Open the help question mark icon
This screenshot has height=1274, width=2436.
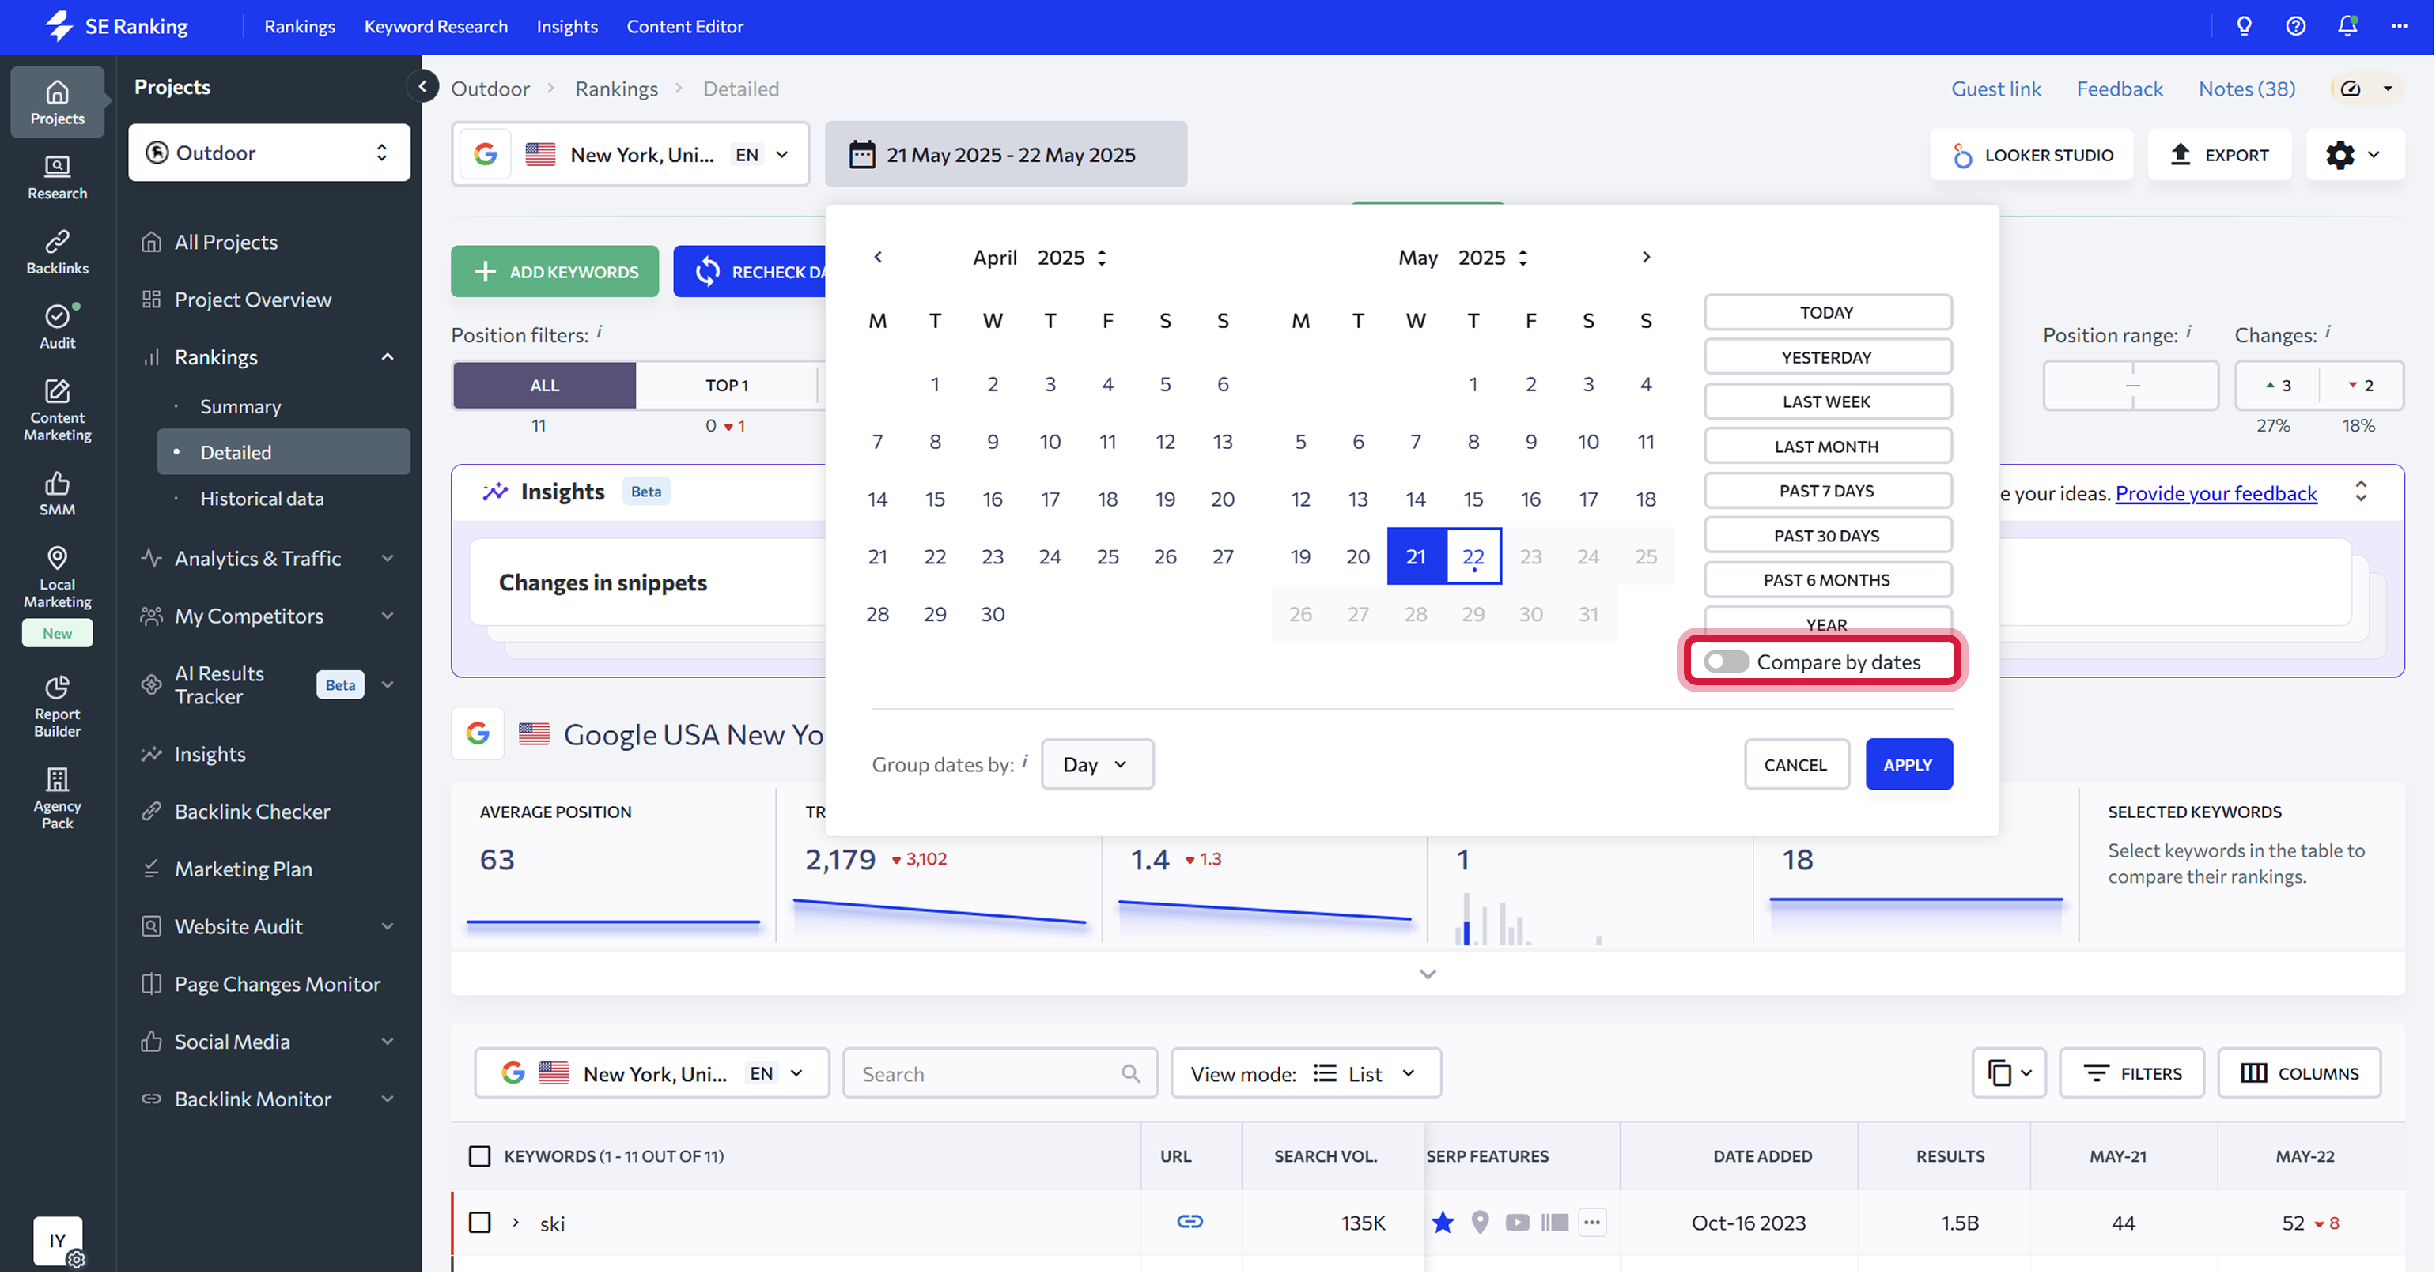2295,26
